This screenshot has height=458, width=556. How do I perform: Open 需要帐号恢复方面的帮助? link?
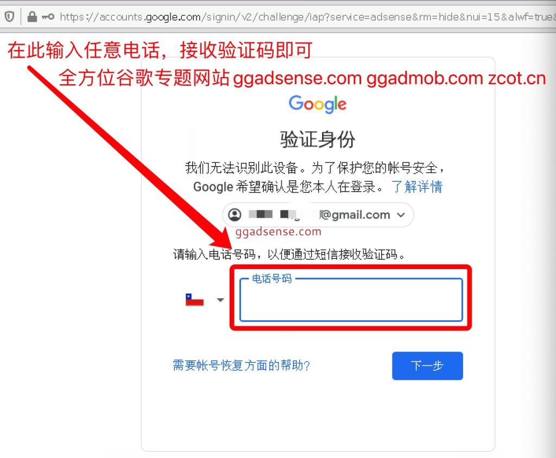[x=241, y=366]
